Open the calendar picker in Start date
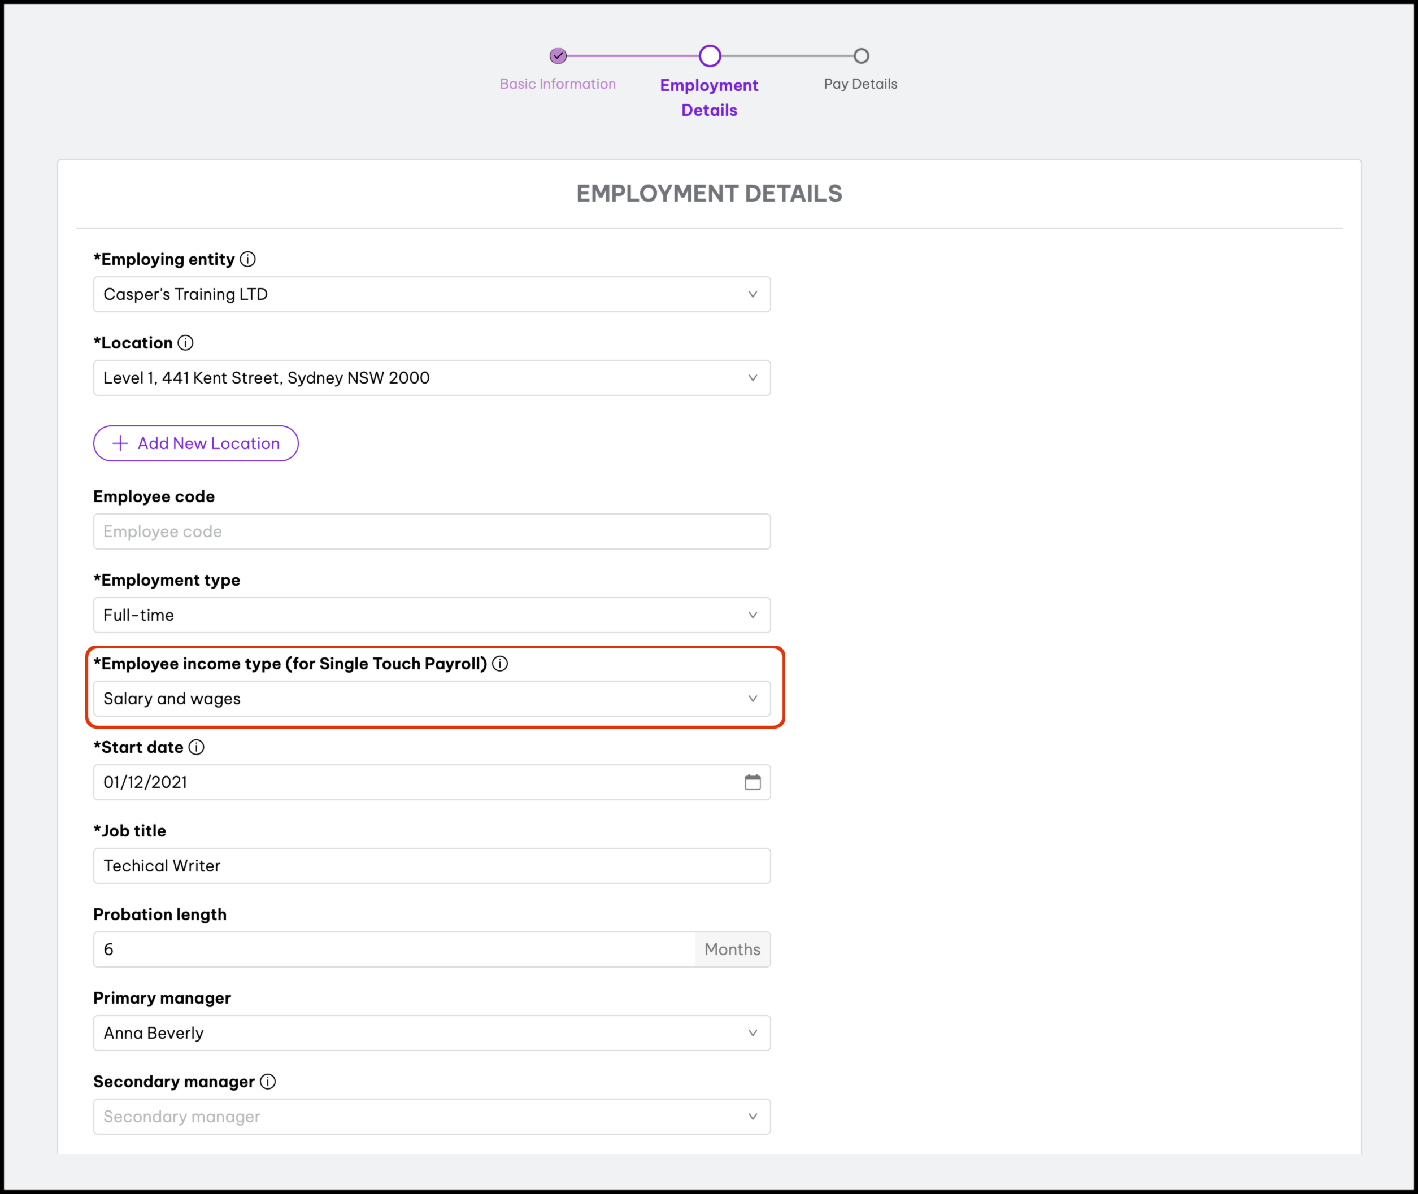This screenshot has height=1194, width=1418. [753, 782]
